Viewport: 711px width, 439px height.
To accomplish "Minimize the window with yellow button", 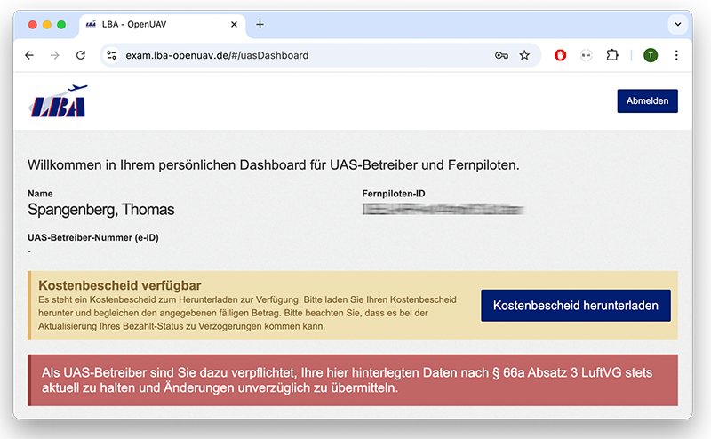I will tap(47, 25).
